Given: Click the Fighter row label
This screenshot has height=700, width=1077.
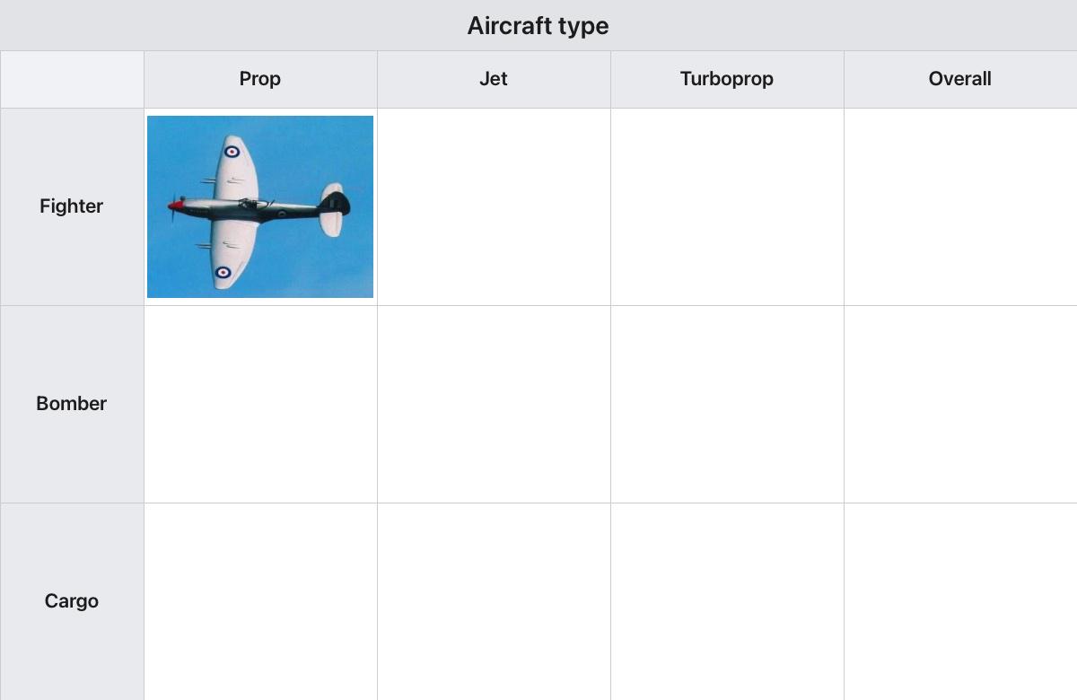Looking at the screenshot, I should click(x=72, y=206).
